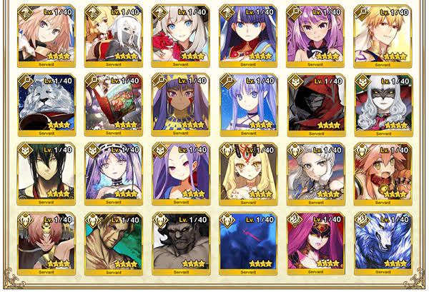
Task: Pick the blonde male Caster with red eyes
Action: [383, 36]
